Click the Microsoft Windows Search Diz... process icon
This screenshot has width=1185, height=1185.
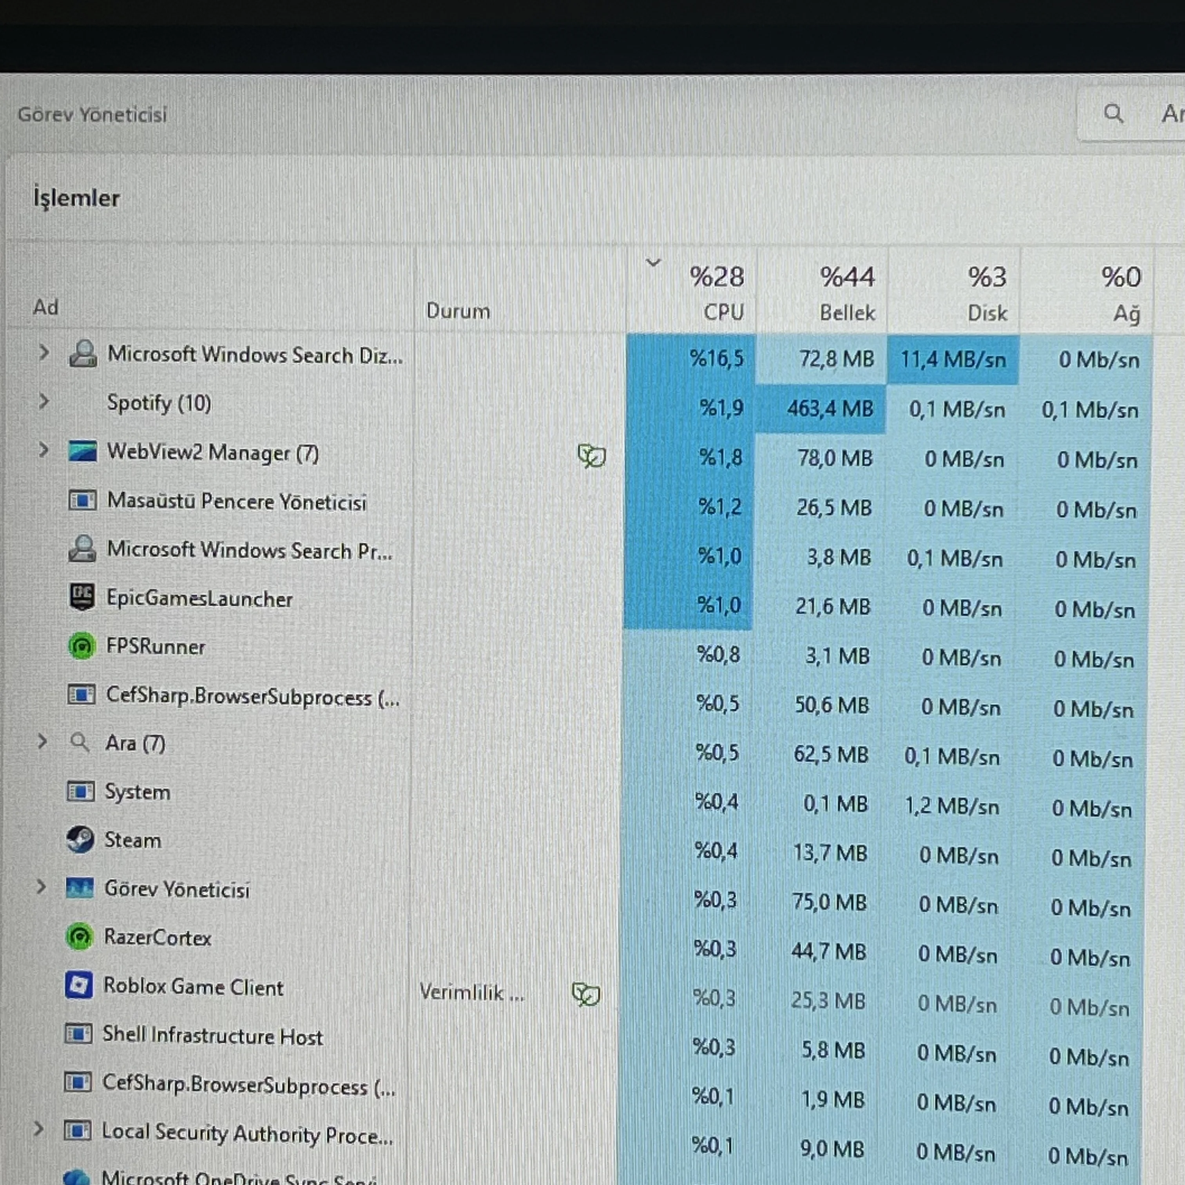pos(83,353)
